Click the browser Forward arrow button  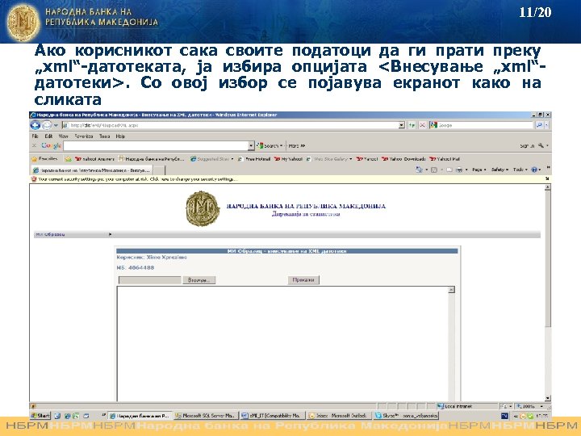click(x=47, y=125)
